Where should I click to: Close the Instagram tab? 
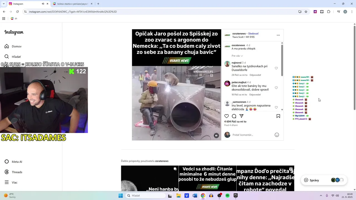[48, 4]
